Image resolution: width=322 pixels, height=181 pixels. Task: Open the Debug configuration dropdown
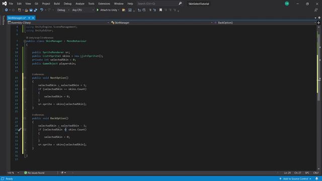(63, 10)
